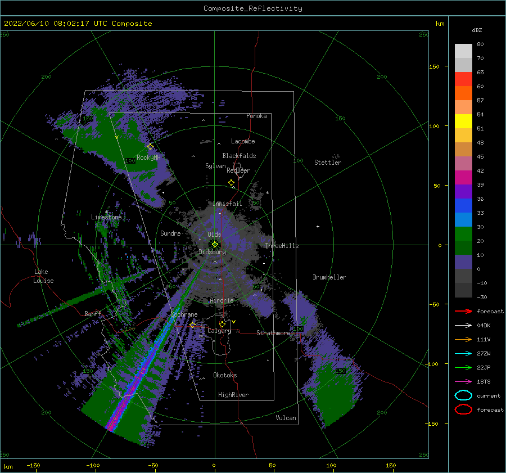Click the asterisk marker east of Innisfail
Image resolution: width=506 pixels, height=473 pixels.
tap(267, 193)
